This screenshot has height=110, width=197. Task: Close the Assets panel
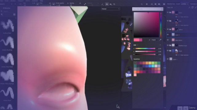(x=15, y=4)
